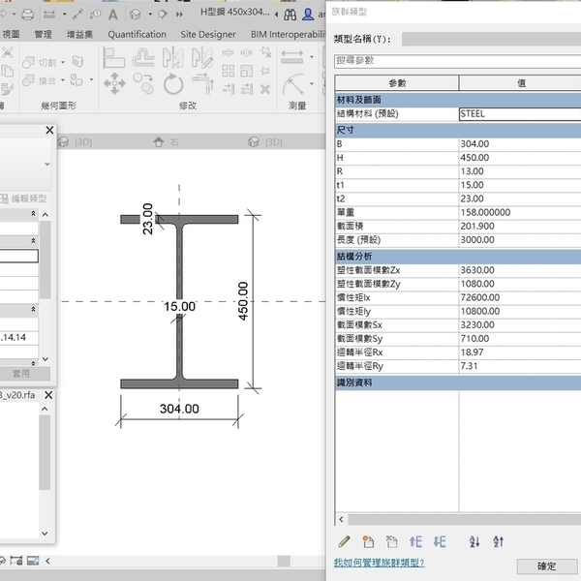Switch to the Site Designer ribbon tab
Image resolution: width=581 pixels, height=581 pixels.
coord(208,34)
